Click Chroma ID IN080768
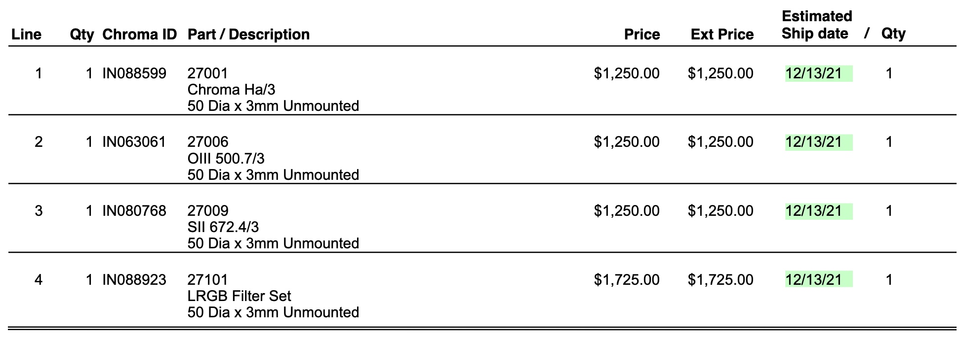 (x=134, y=211)
